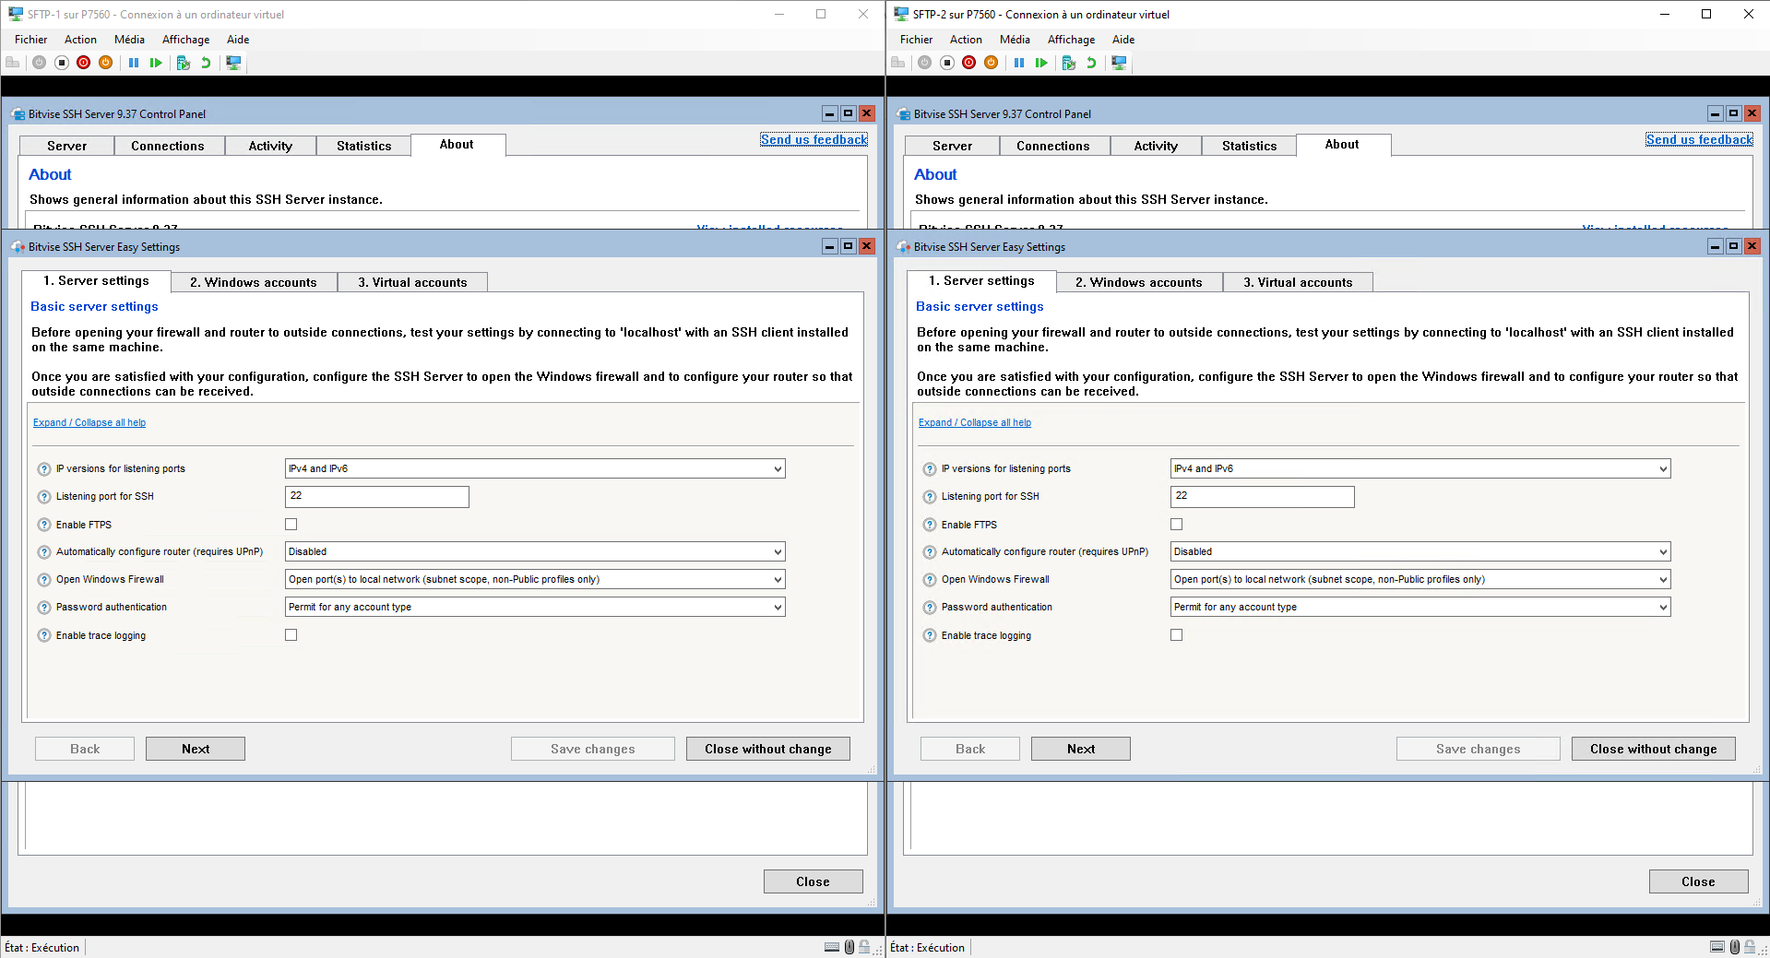Open help for Enable FTPS in SFTP-2
The height and width of the screenshot is (958, 1770).
930,525
